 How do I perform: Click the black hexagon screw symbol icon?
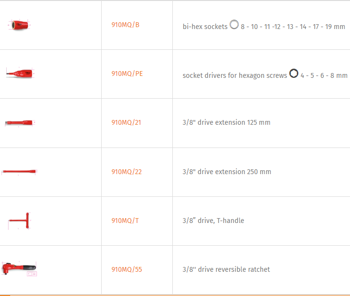[x=293, y=74]
